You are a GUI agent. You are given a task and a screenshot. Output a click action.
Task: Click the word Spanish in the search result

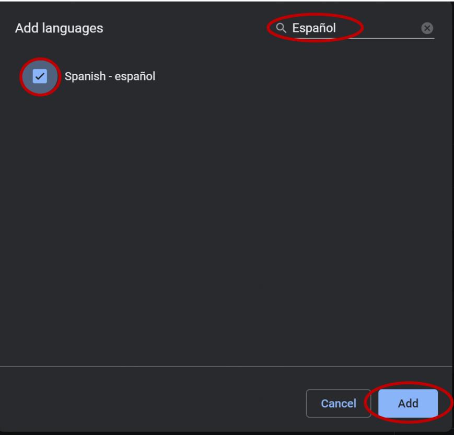point(85,76)
